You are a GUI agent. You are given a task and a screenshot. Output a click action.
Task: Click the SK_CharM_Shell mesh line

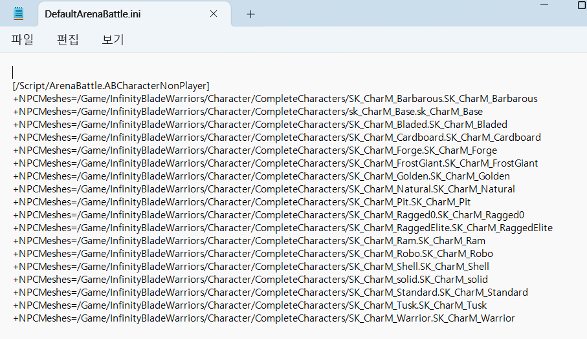click(251, 267)
